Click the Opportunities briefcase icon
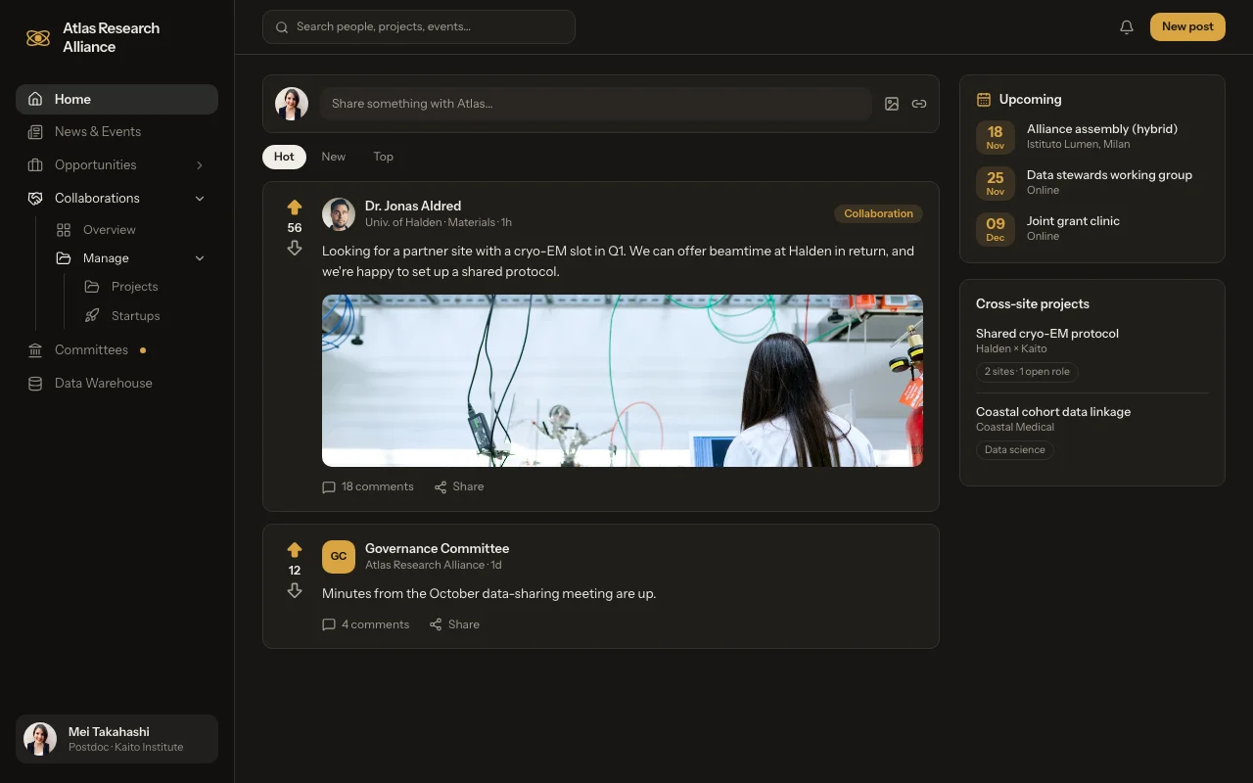1253x783 pixels. click(x=35, y=165)
